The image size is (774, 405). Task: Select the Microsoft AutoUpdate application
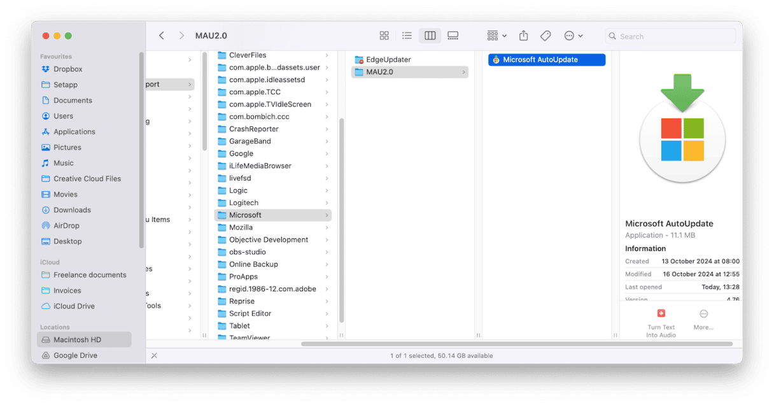click(x=547, y=60)
